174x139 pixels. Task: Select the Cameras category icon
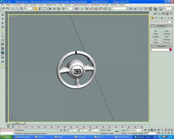162,18
